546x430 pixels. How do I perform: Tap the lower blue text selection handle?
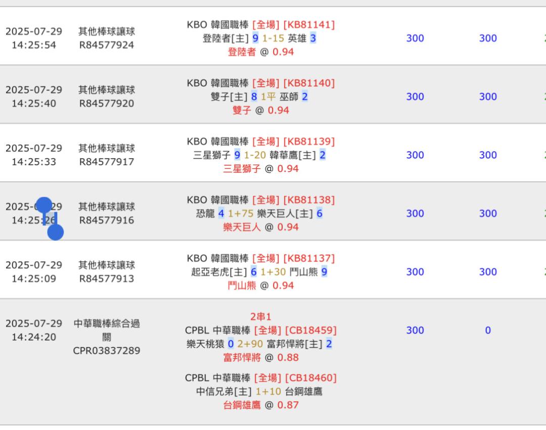coord(56,232)
